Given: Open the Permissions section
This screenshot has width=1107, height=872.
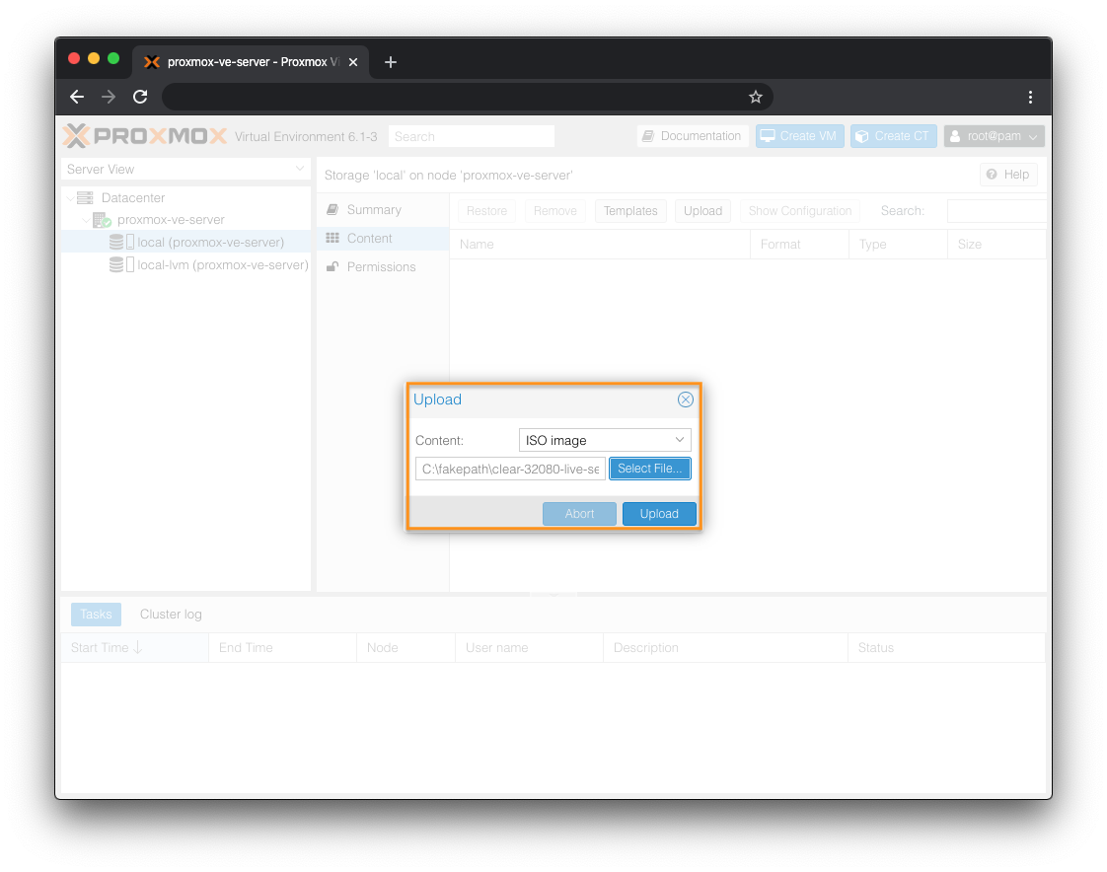Looking at the screenshot, I should pos(383,267).
